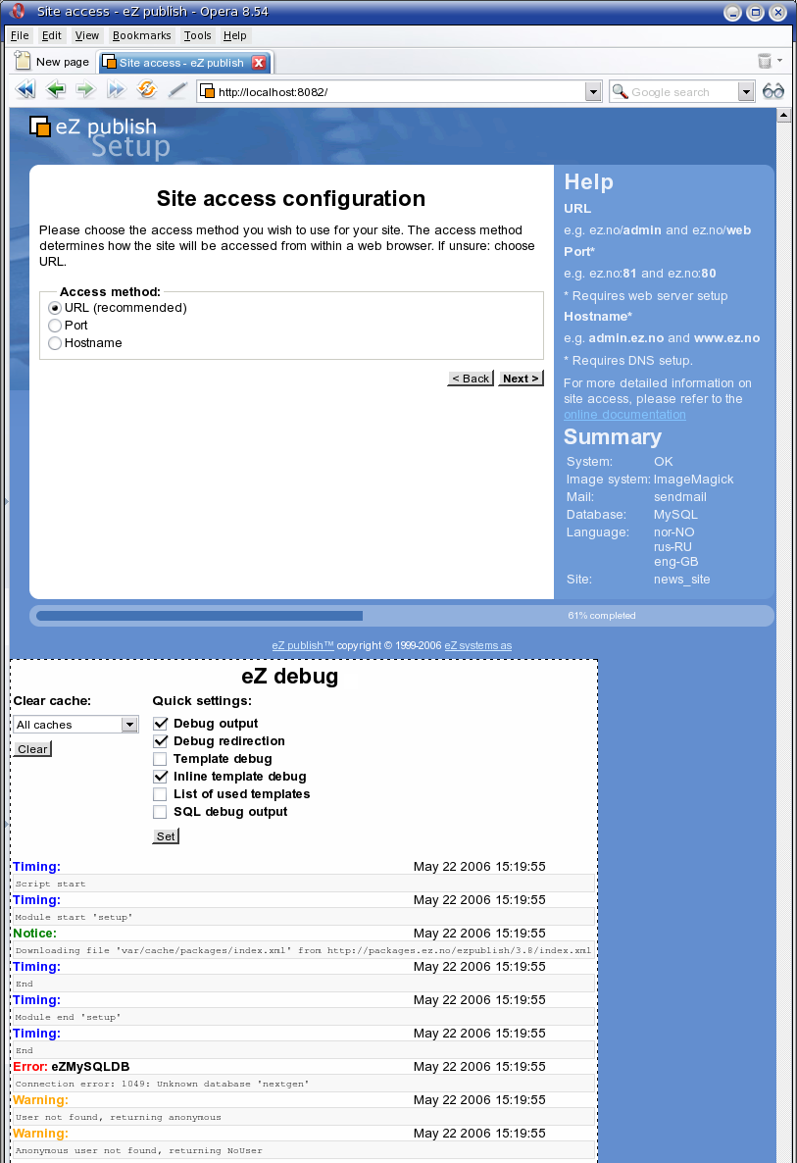Open the All caches dropdown
The width and height of the screenshot is (797, 1163).
point(75,725)
